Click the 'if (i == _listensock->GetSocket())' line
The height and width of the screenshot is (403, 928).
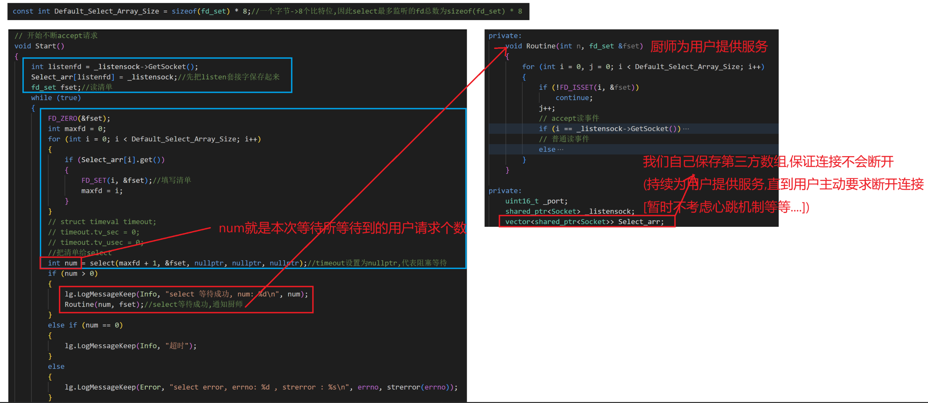click(610, 129)
